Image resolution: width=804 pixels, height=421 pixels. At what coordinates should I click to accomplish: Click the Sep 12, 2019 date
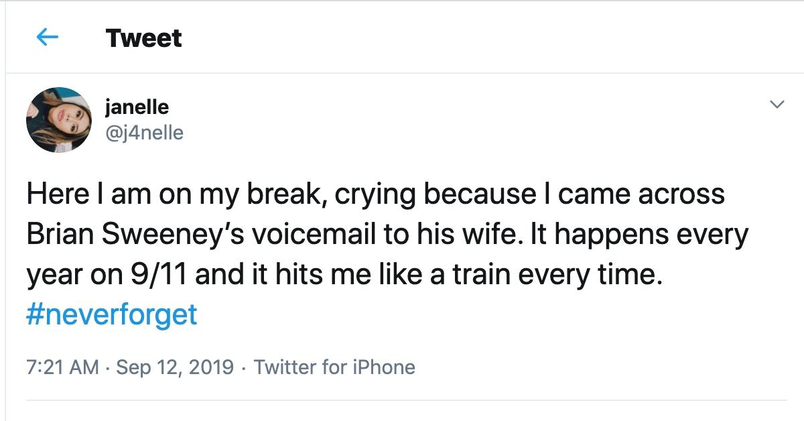[175, 367]
